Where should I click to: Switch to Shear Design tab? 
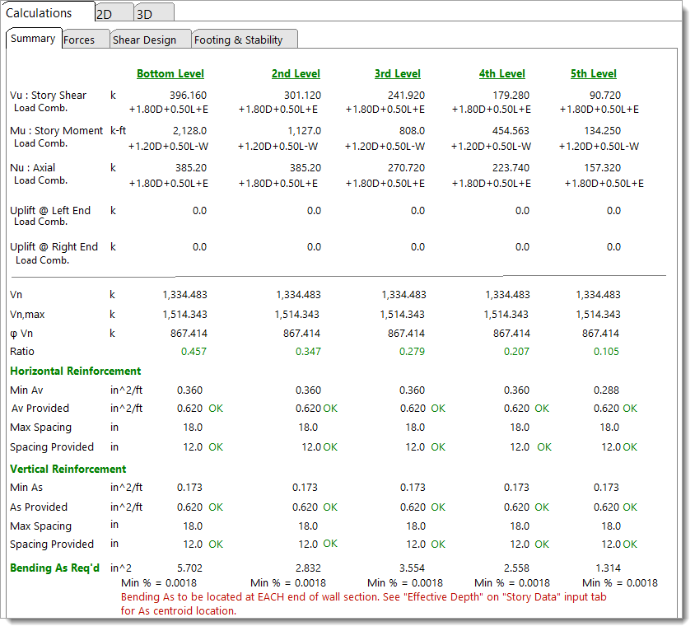point(145,40)
